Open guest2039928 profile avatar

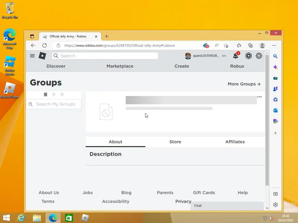coord(188,56)
